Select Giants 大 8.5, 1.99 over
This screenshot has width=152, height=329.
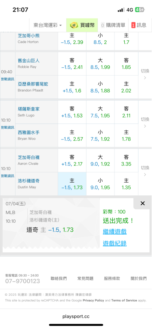pyautogui.click(x=100, y=64)
